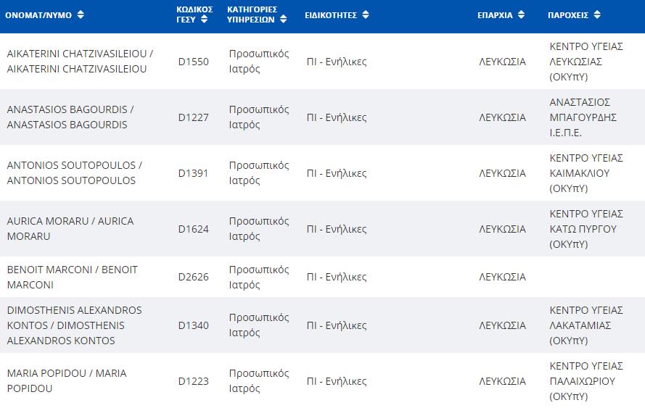Image resolution: width=645 pixels, height=408 pixels.
Task: Select Aurica Moraru row name
Action: (x=70, y=229)
